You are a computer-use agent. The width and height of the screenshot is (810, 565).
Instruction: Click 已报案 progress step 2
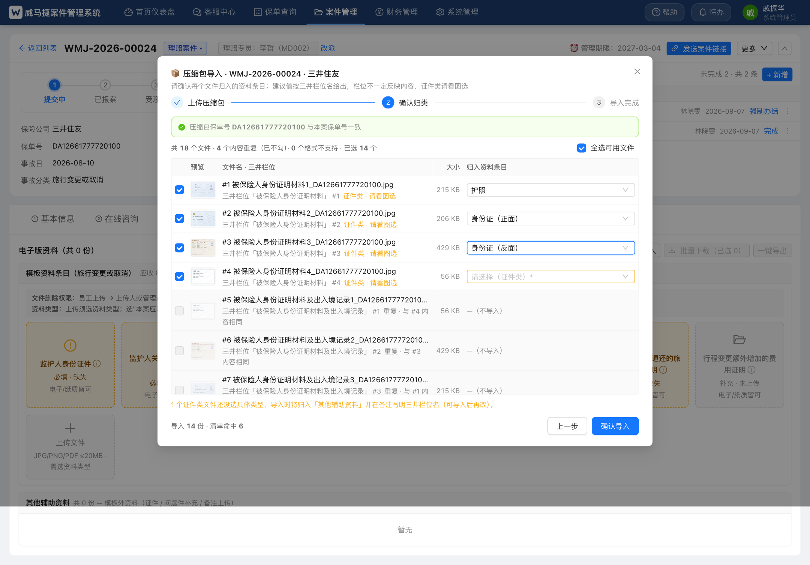point(105,85)
